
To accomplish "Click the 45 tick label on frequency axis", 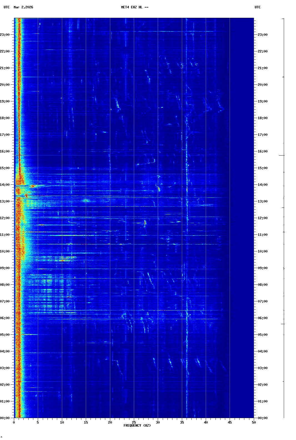I will [x=230, y=422].
